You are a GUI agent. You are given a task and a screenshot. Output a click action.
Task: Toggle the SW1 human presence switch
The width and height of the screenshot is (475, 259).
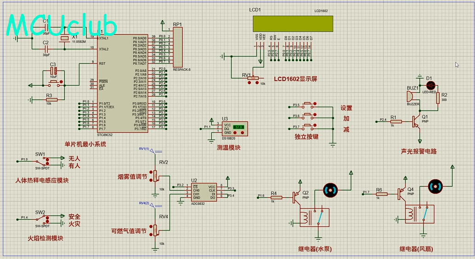coord(46,161)
